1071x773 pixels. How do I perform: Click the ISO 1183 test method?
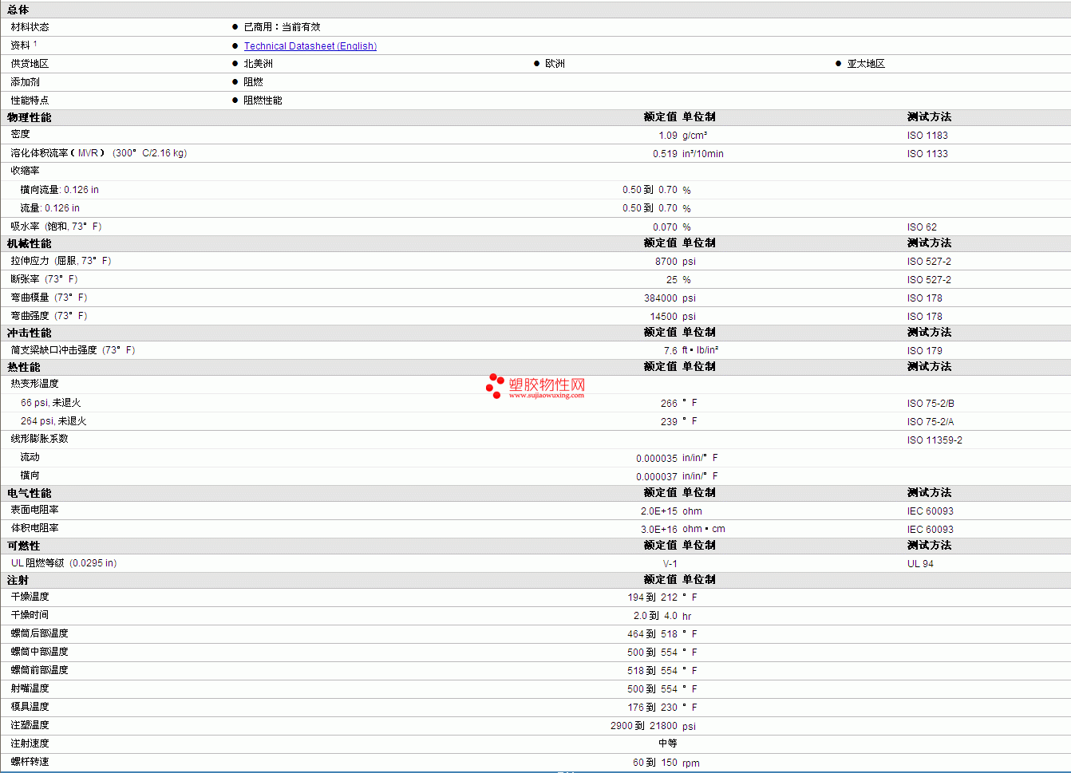click(927, 136)
